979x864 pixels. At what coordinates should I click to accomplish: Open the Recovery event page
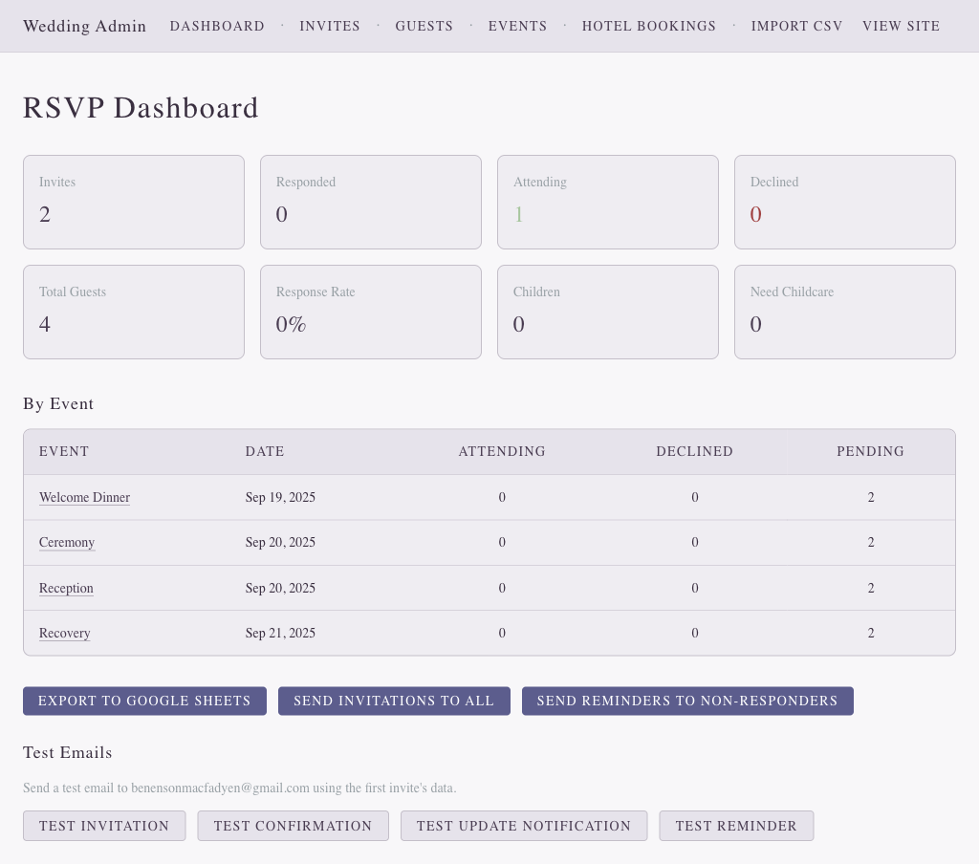(64, 633)
